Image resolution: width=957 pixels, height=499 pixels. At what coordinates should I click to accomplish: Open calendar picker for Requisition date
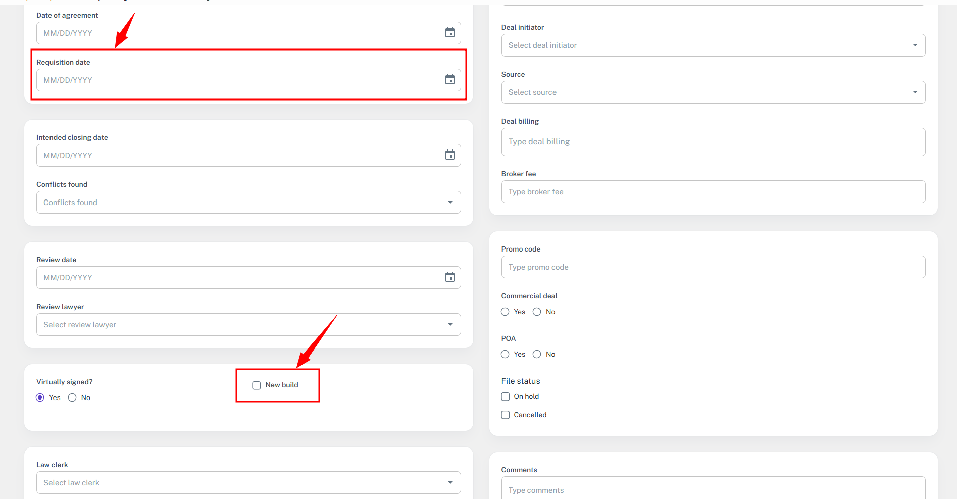coord(449,80)
